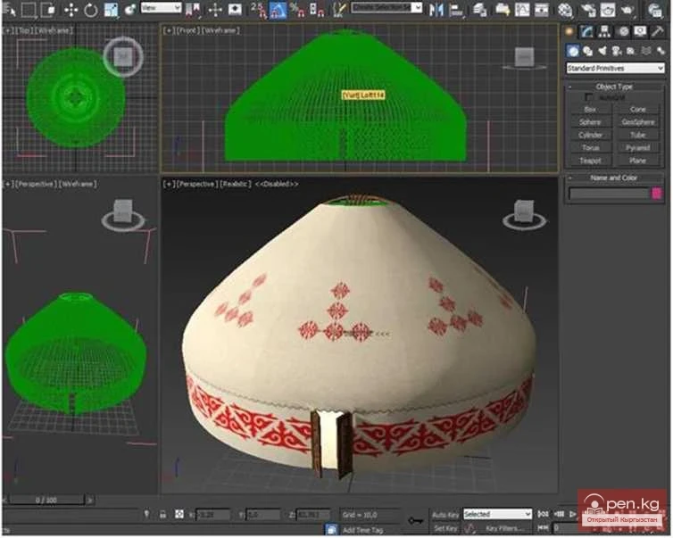Select the Geometry category icon

pos(573,51)
